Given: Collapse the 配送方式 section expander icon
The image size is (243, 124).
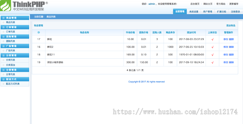Looking at the screenshot, I should click(4, 79).
